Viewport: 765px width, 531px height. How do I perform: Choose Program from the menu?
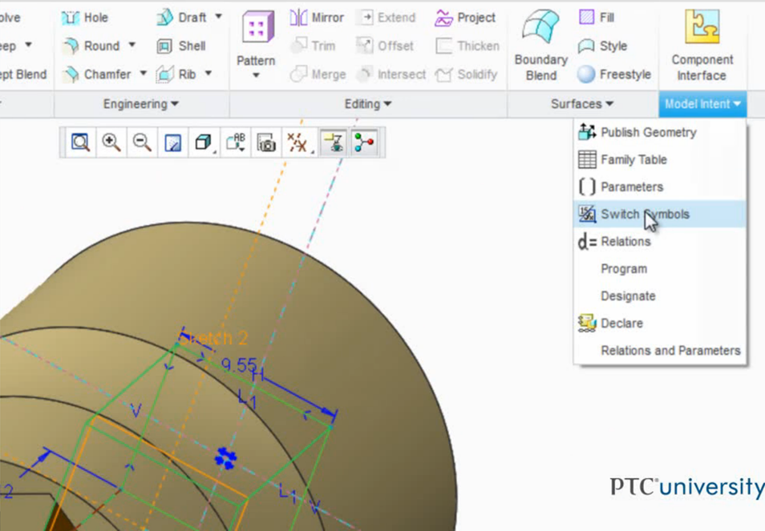660,269
